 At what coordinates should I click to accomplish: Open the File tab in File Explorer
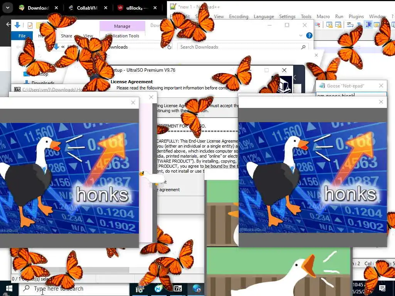pyautogui.click(x=22, y=36)
